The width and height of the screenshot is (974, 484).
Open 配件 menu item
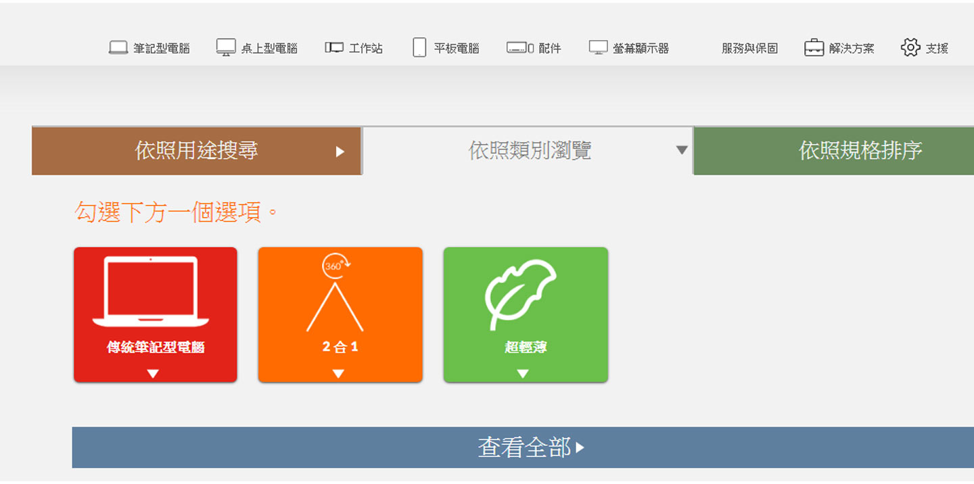pos(534,48)
